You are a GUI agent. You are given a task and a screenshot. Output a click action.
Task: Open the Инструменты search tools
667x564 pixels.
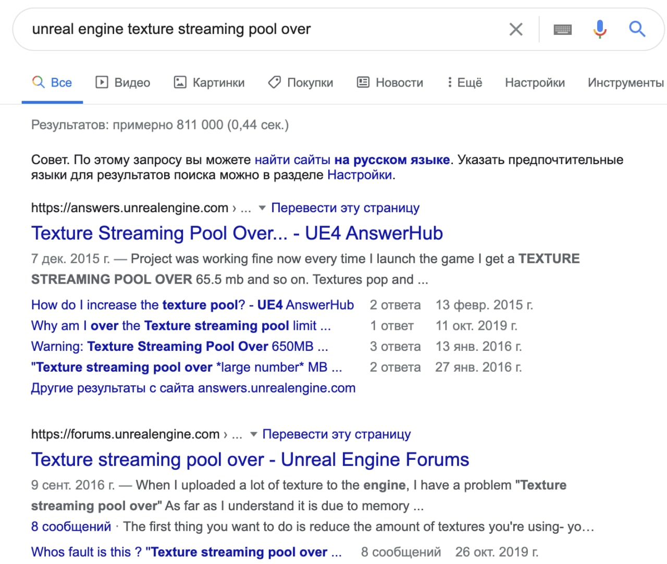point(626,82)
